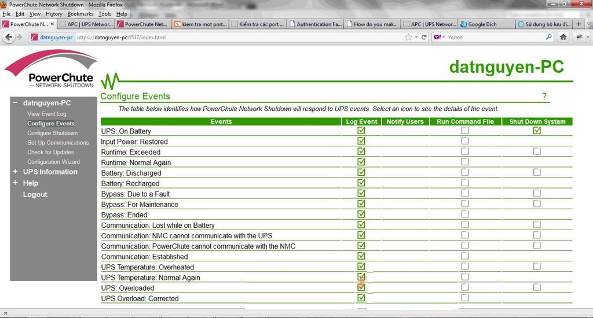Collapse the datnguyen-PC menu section
593x318 pixels.
15,103
